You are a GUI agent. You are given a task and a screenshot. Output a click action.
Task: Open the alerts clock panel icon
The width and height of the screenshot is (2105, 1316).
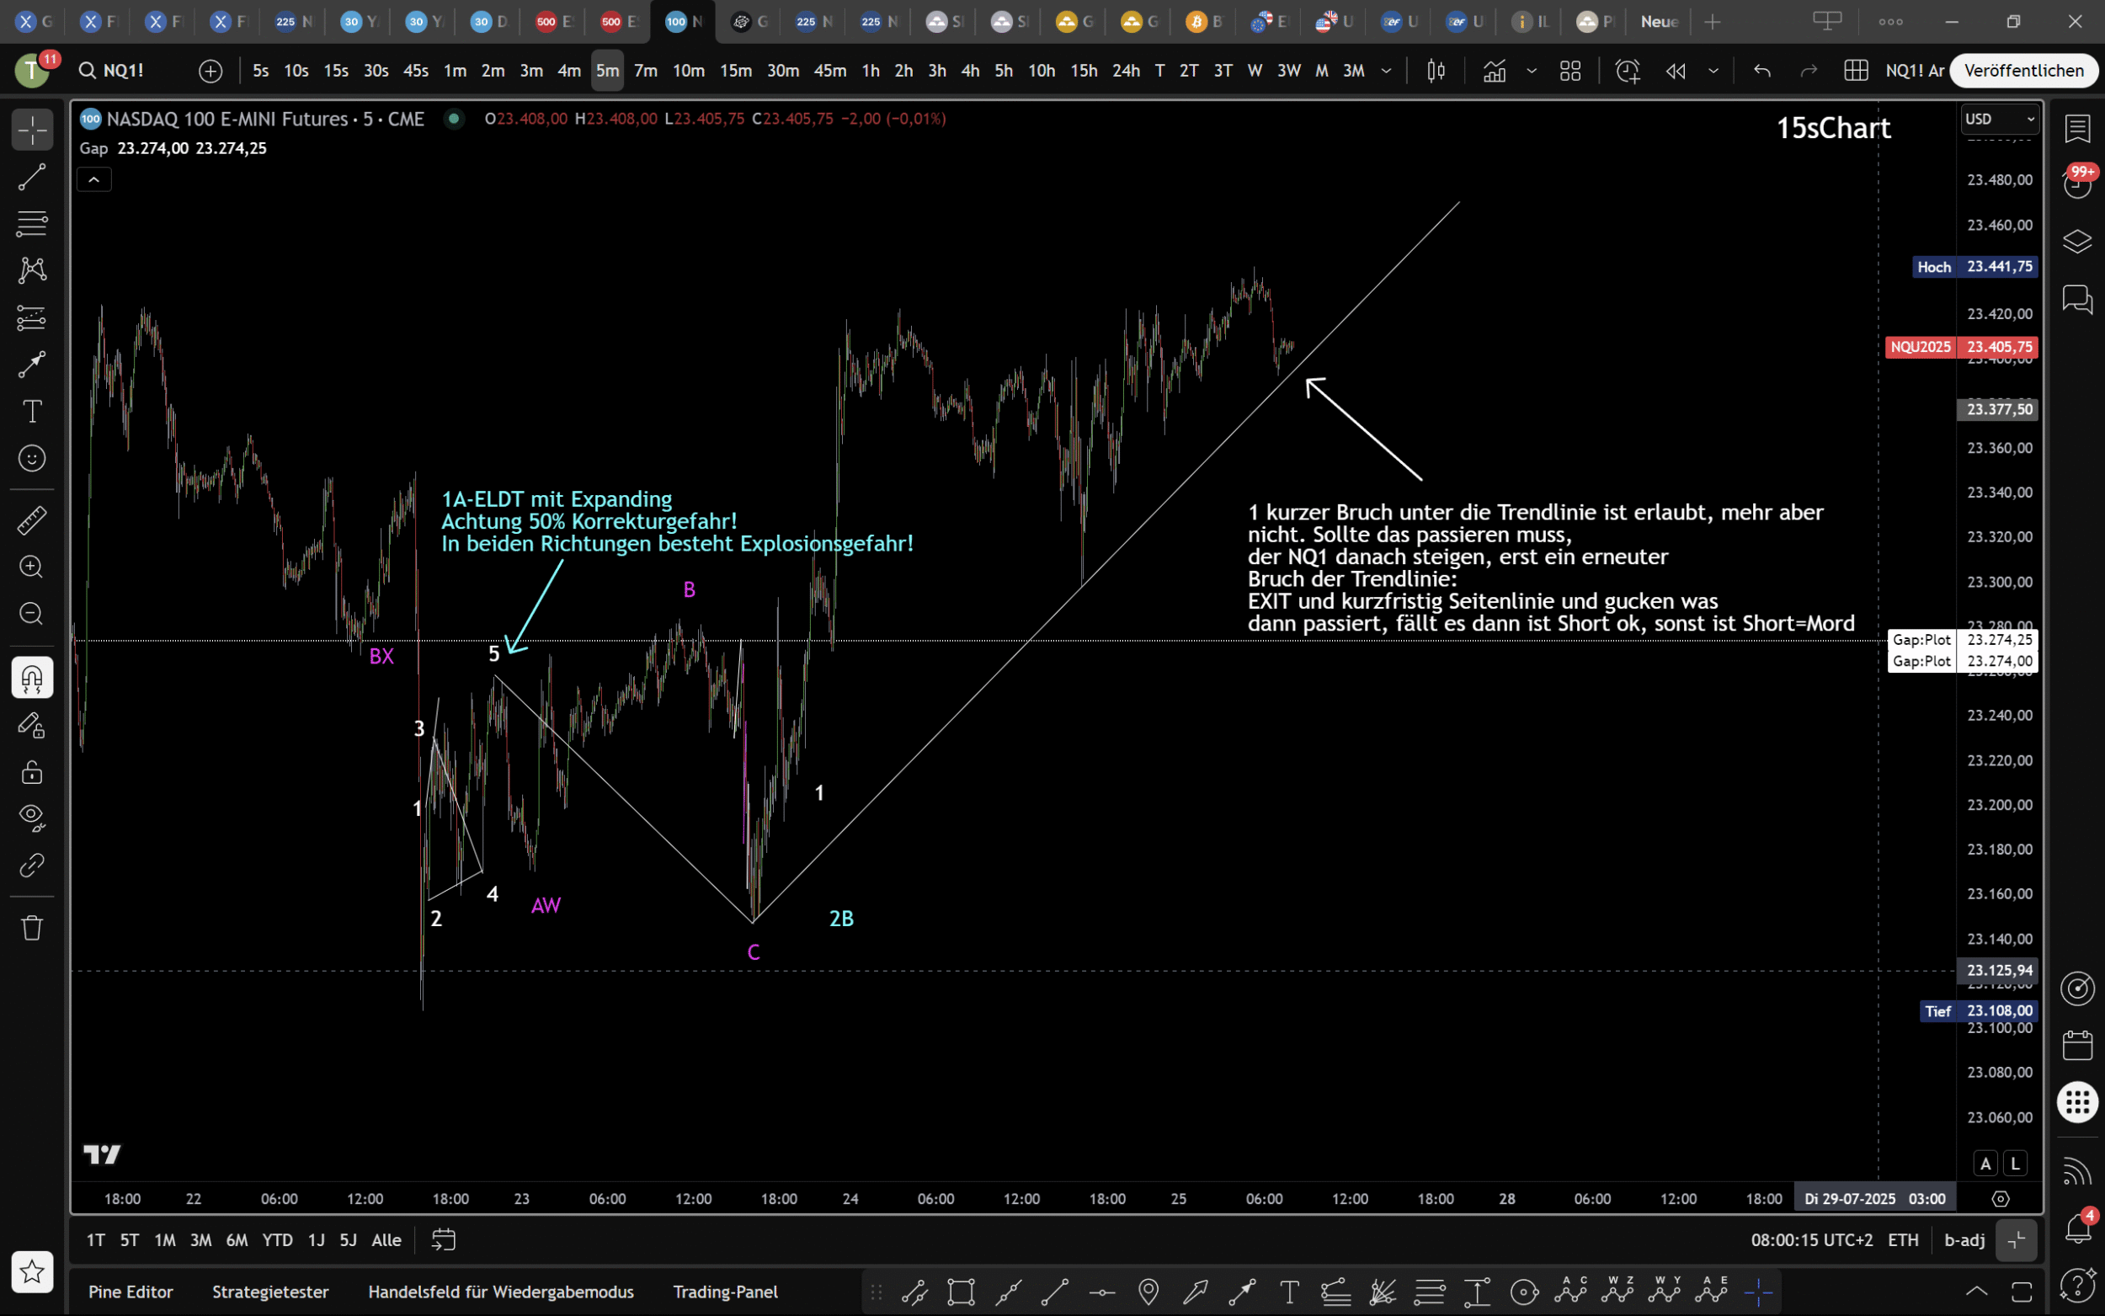click(2077, 184)
